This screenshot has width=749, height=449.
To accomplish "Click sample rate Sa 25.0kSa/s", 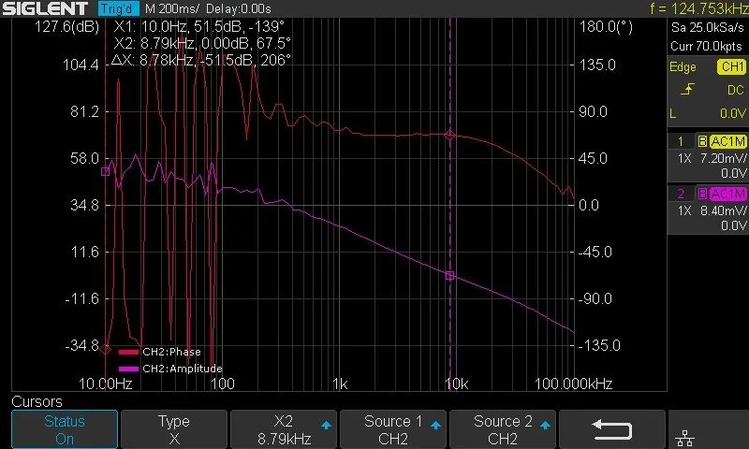I will click(x=707, y=28).
